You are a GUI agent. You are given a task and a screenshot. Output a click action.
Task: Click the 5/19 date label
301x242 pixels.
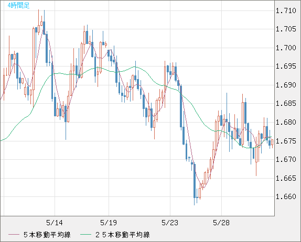tap(109, 223)
